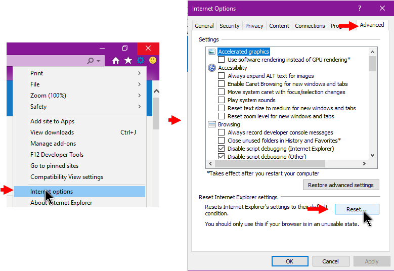Open the Privacy tab

pos(254,26)
